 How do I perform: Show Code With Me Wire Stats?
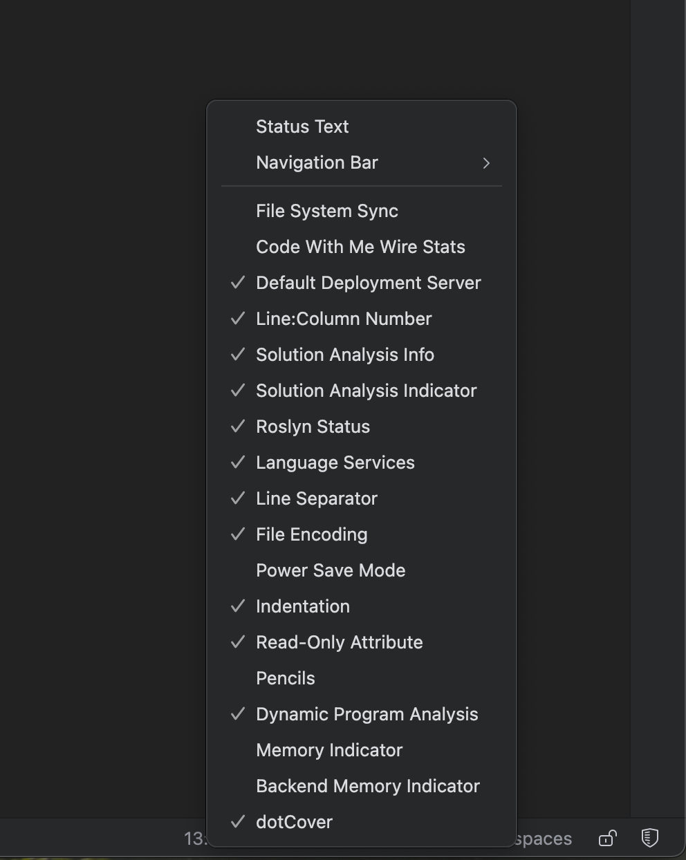(360, 247)
